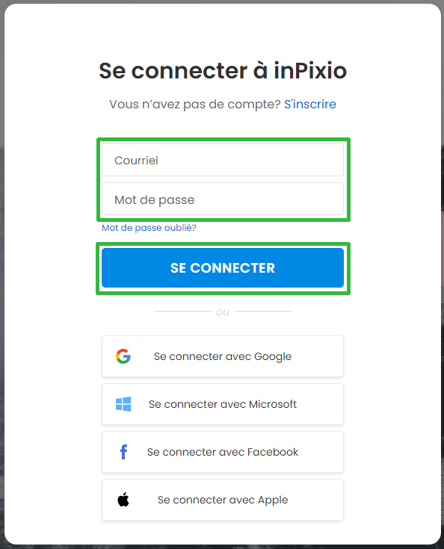
Task: Follow the Mot de passe oublié? link
Action: coord(149,228)
